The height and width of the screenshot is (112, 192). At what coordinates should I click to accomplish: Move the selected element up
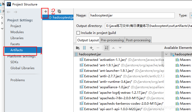pyautogui.click(x=113, y=48)
